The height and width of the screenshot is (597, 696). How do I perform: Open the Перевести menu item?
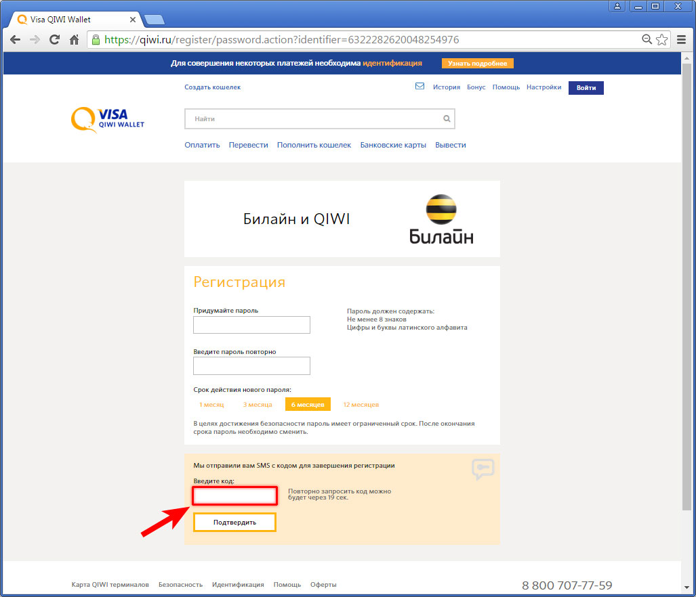tap(249, 145)
